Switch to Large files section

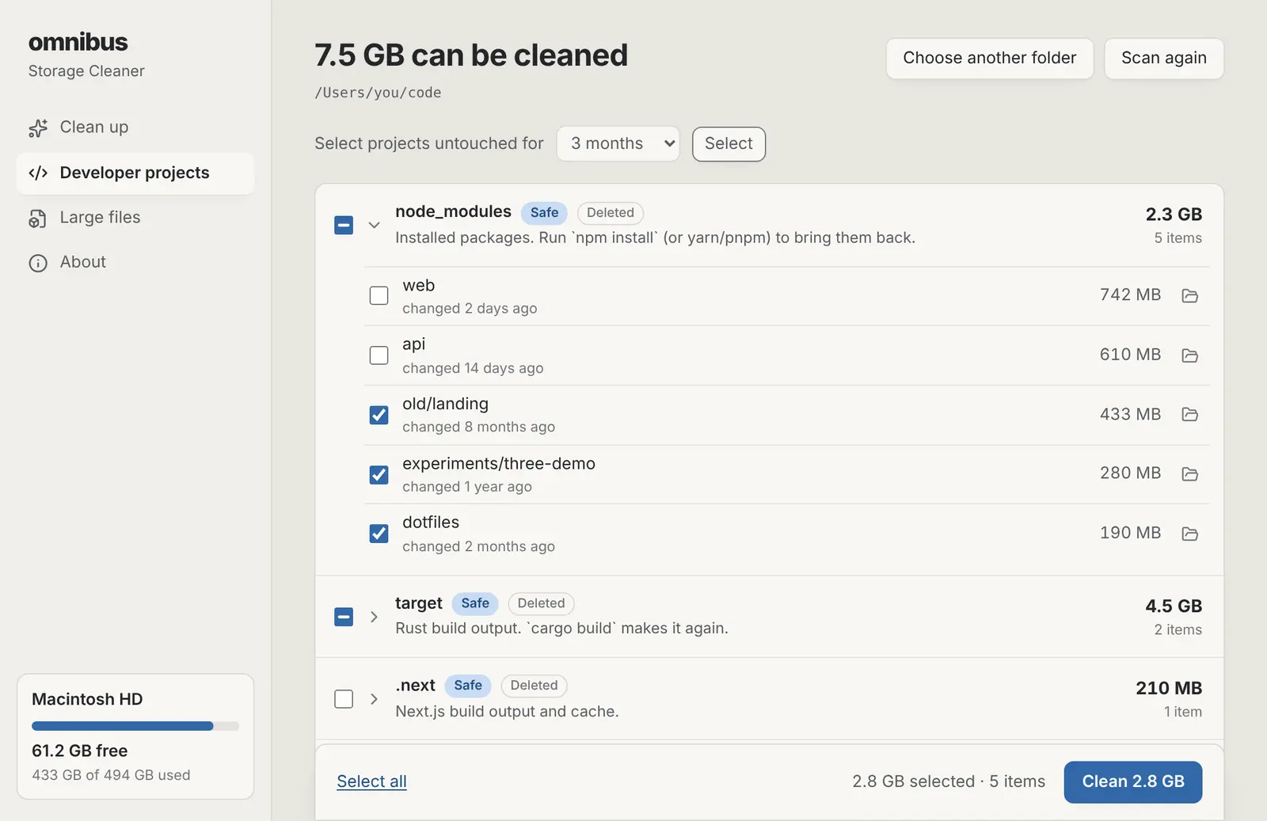point(135,218)
